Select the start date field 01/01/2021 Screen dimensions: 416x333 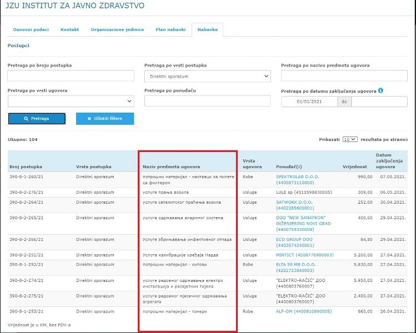coord(309,102)
